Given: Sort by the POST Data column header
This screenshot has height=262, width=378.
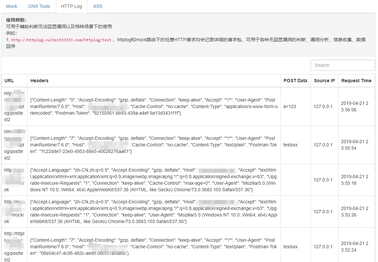Looking at the screenshot, I should (x=295, y=81).
